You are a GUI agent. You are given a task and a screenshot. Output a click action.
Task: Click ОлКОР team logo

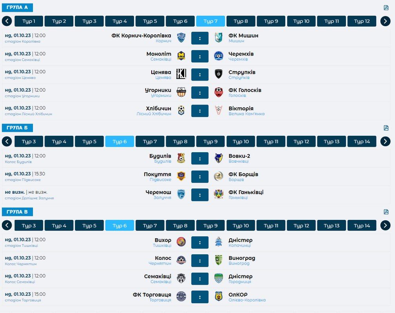click(x=219, y=297)
